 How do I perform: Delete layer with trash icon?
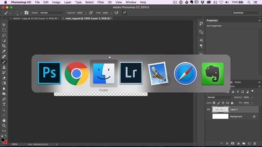click(255, 143)
